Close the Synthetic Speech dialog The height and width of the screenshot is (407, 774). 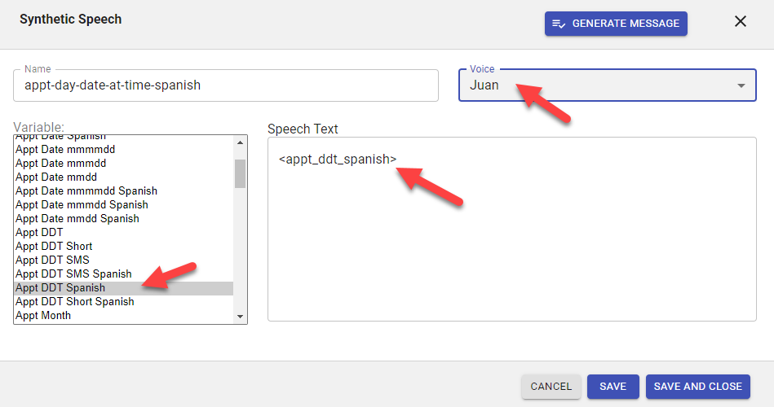click(x=741, y=22)
